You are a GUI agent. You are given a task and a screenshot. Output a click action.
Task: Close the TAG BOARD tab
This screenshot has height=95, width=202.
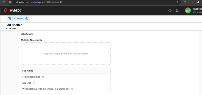27,19
